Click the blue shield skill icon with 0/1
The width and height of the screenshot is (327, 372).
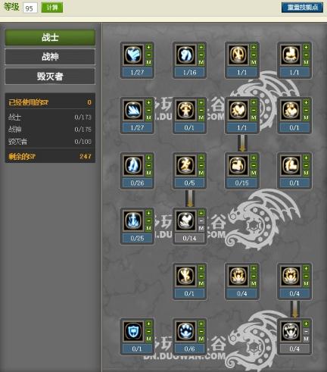(x=133, y=331)
